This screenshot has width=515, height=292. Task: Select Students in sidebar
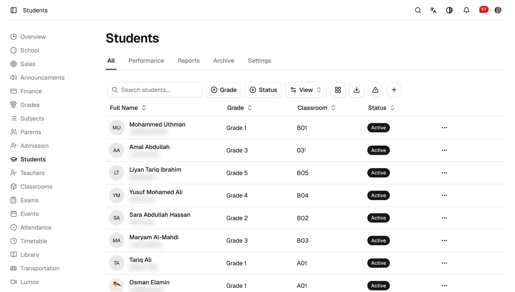[28, 159]
